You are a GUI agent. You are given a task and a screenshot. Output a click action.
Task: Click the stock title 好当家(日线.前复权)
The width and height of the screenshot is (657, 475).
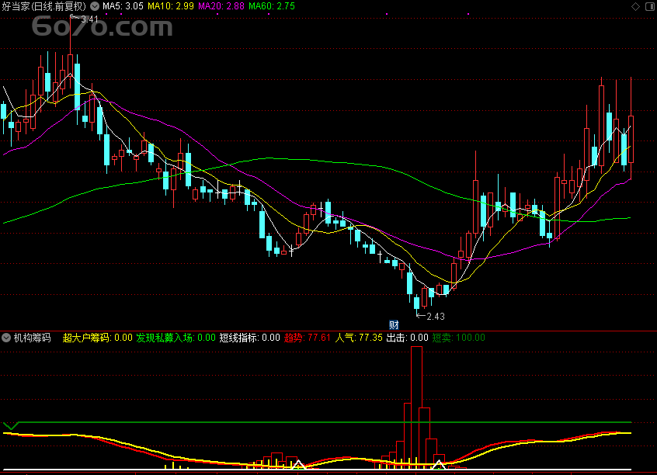click(44, 6)
